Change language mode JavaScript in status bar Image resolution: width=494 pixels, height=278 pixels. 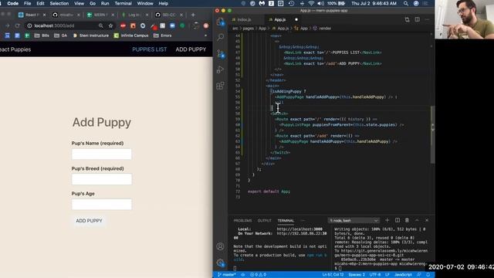[403, 275]
